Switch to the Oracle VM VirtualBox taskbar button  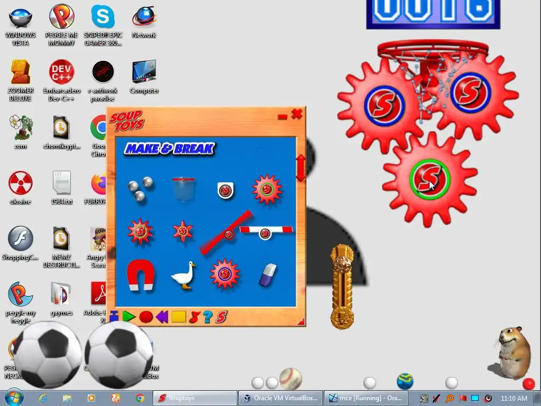point(281,398)
